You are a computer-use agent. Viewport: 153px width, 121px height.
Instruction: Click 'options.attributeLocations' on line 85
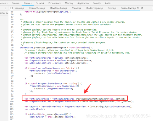71,63
